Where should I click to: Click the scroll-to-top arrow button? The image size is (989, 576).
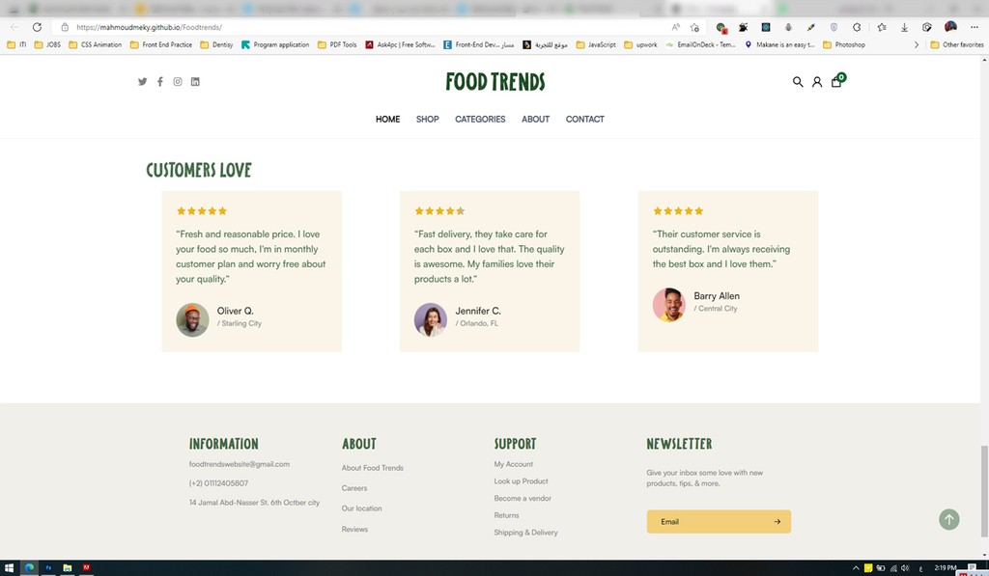[948, 519]
